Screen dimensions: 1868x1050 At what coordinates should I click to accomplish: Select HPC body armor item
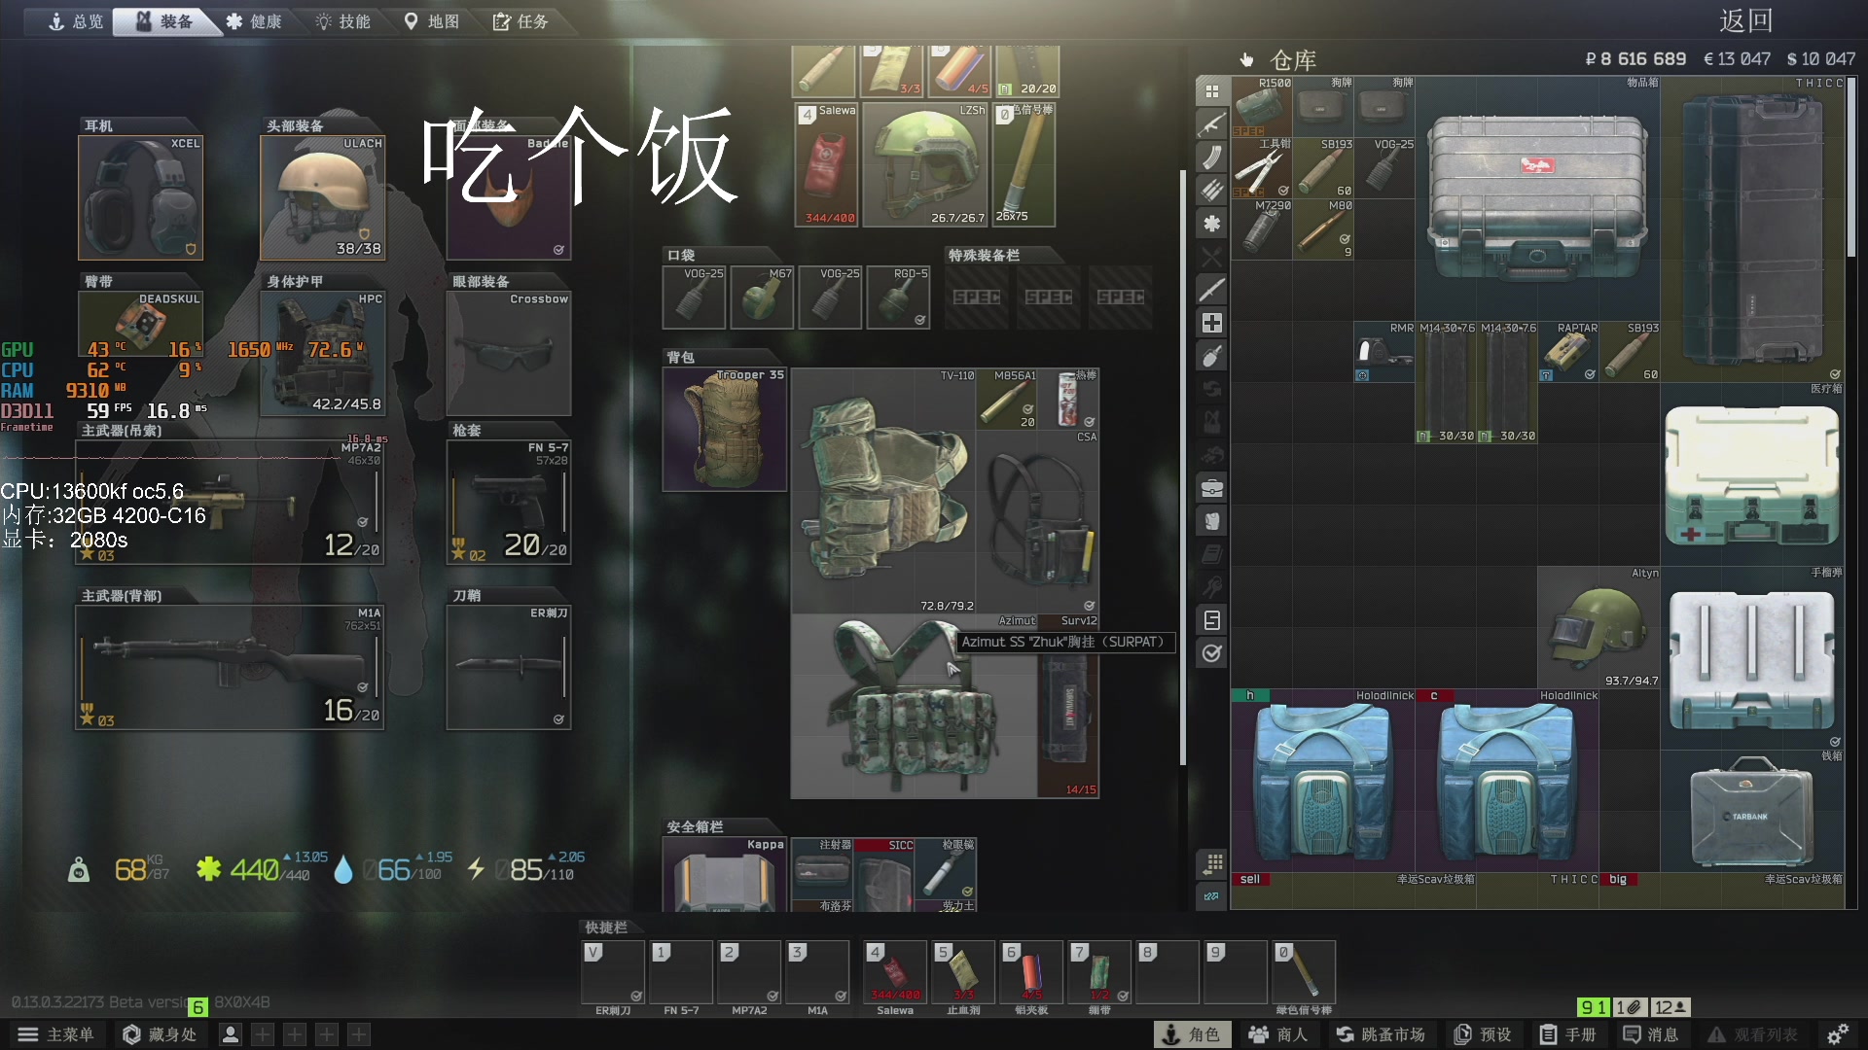click(323, 354)
